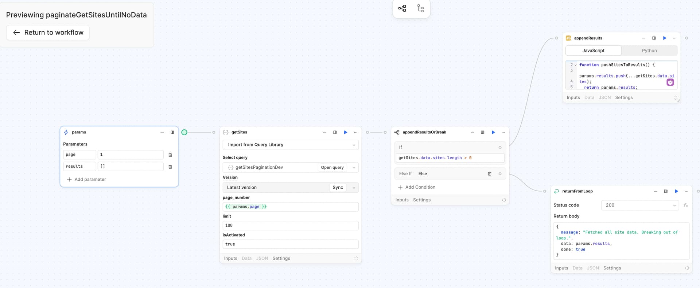The width and height of the screenshot is (700, 288).
Task: Open Status code 200 dropdown
Action: (640, 205)
